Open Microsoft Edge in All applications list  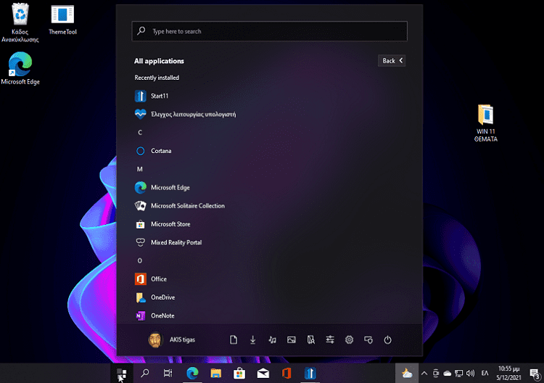[x=162, y=188]
